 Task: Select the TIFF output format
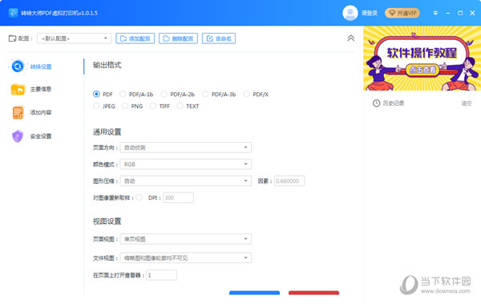tap(153, 106)
